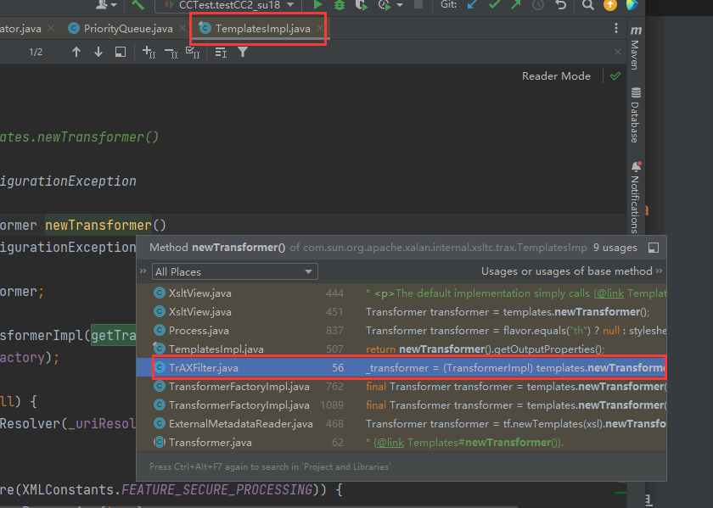This screenshot has height=508, width=713.
Task: Click the Git Commit checkmark icon
Action: [494, 5]
